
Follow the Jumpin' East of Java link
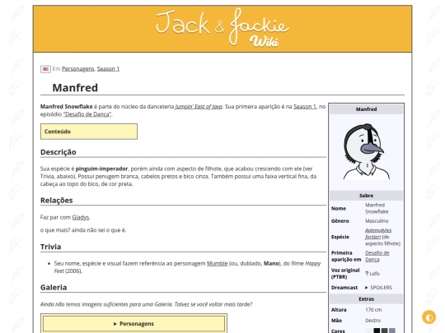pos(199,107)
